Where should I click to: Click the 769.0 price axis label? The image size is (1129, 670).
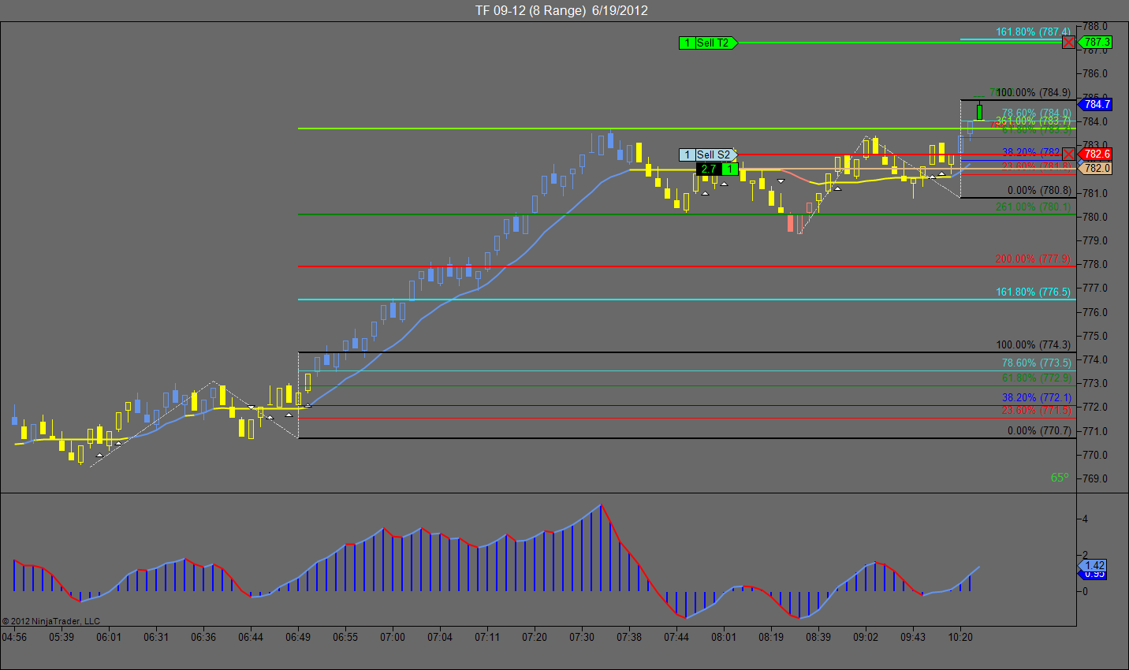coord(1095,478)
